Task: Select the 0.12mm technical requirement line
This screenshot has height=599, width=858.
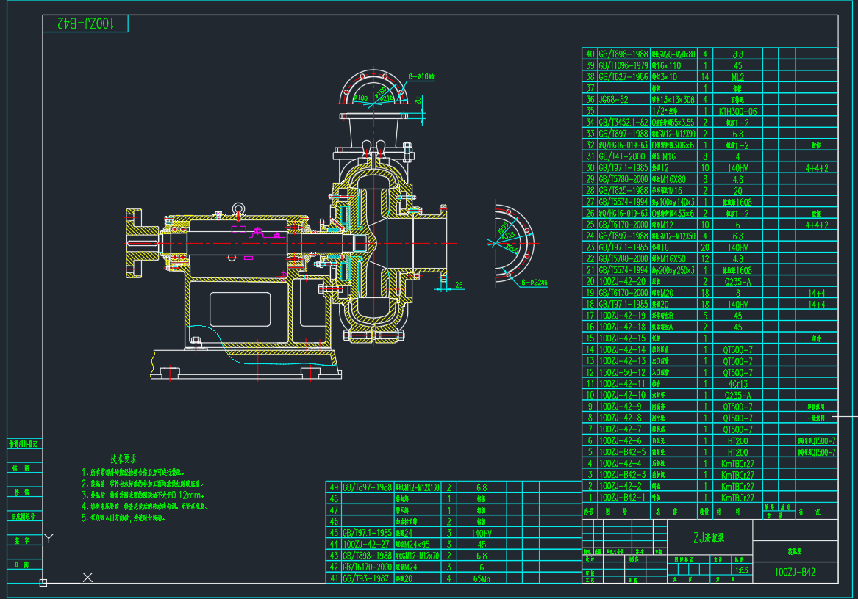Action: [143, 495]
